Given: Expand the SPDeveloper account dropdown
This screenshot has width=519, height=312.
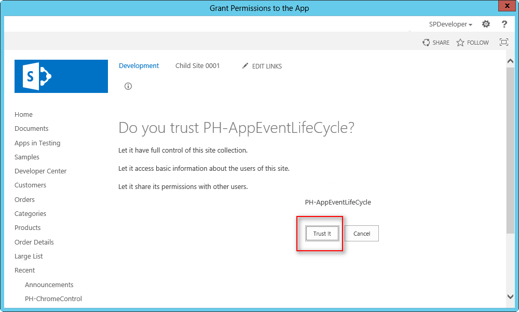Looking at the screenshot, I should pos(450,24).
